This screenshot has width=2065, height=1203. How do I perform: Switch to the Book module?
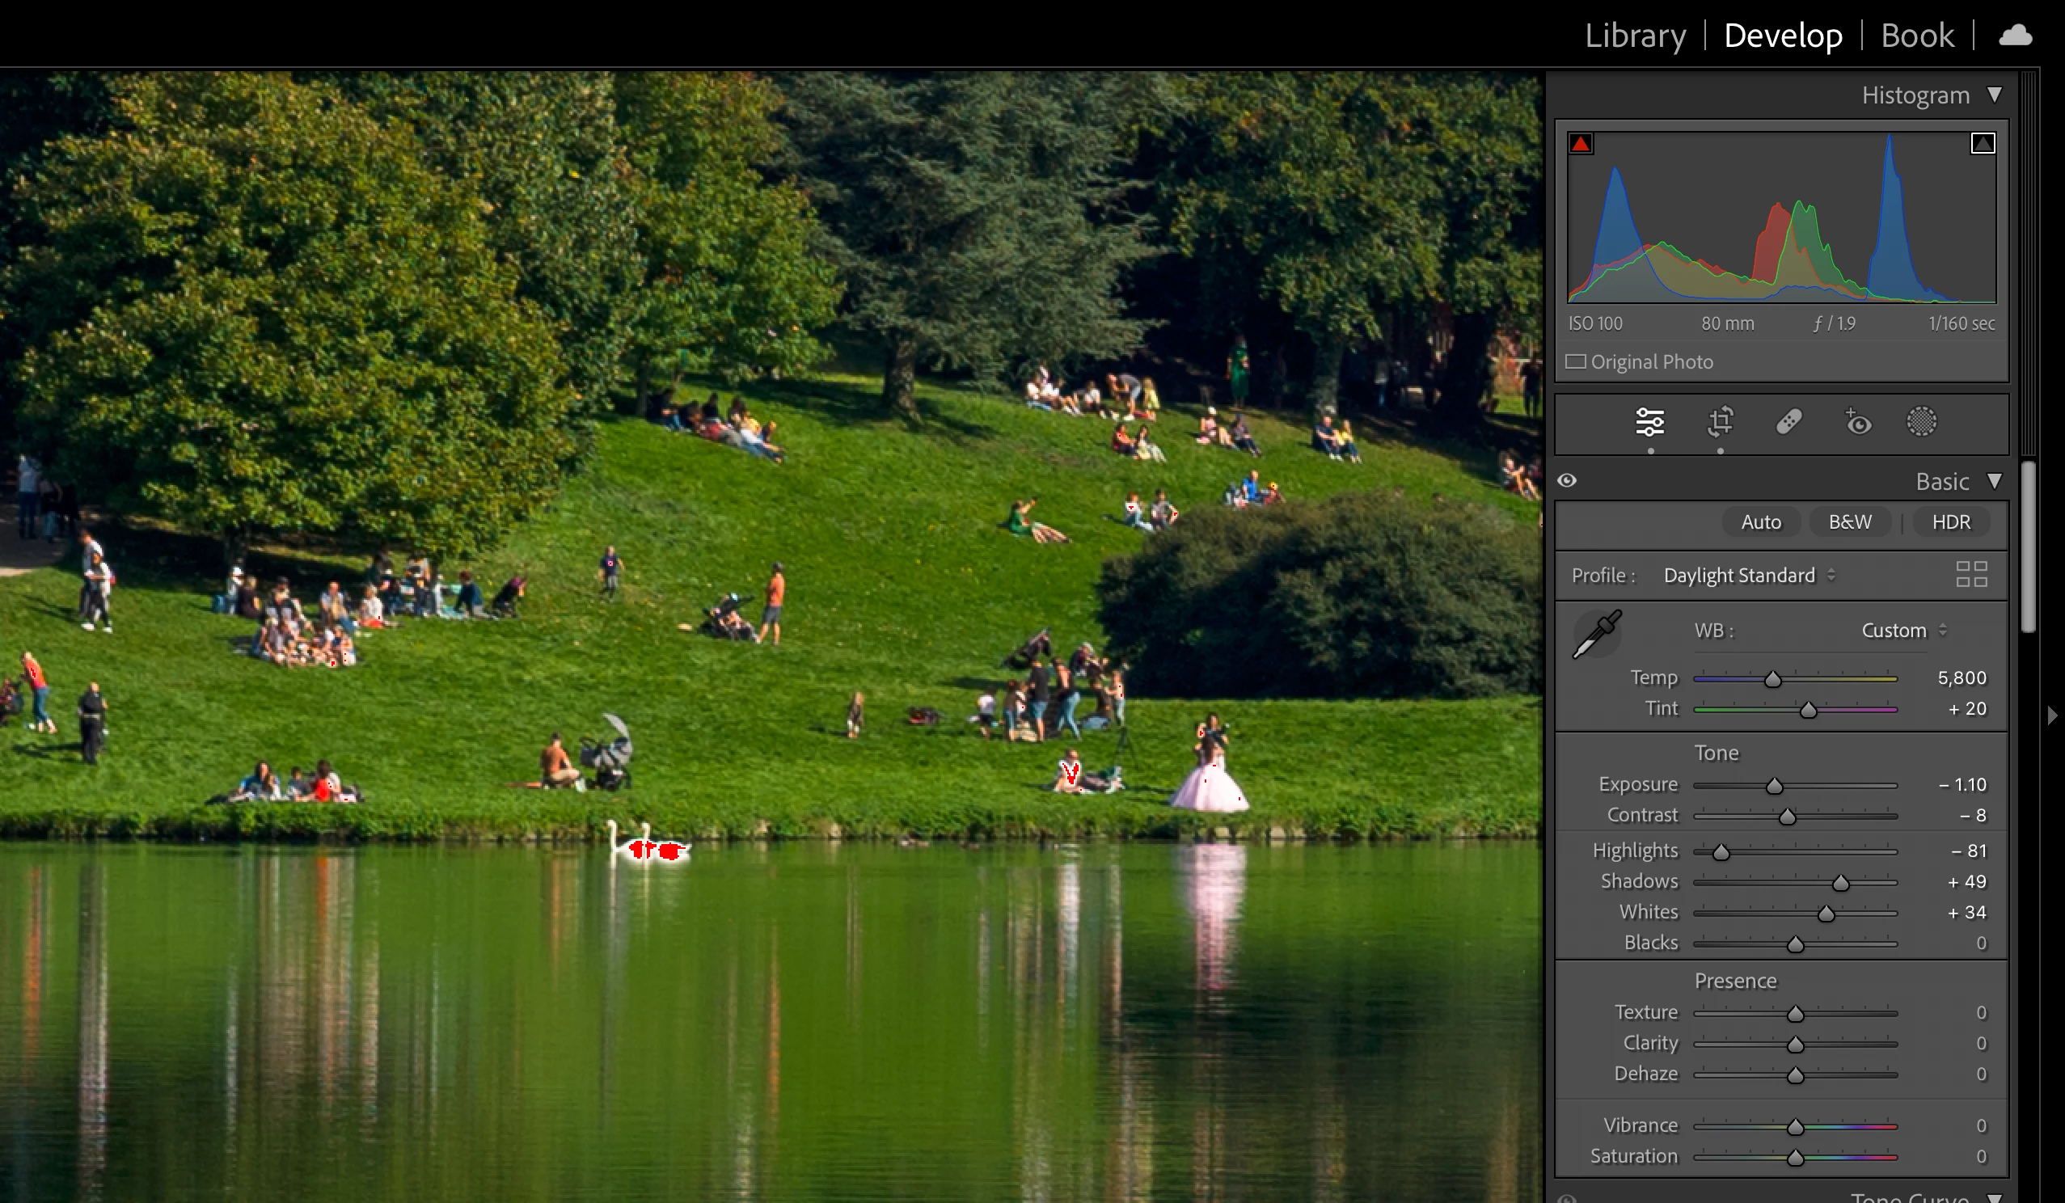1917,36
